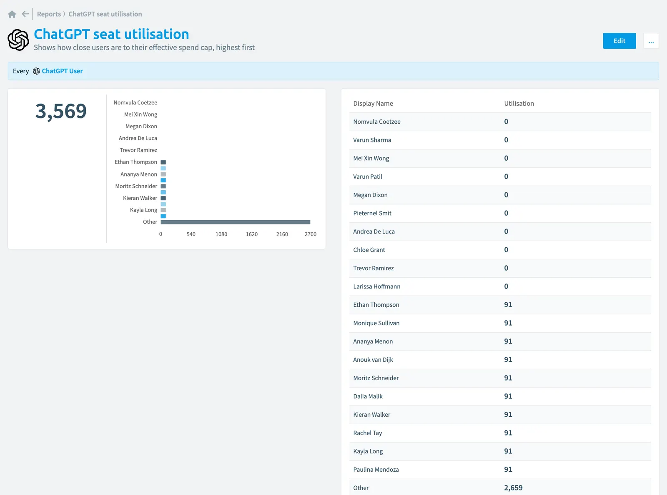This screenshot has height=495, width=667.
Task: Select the Anouk van Dijk row
Action: (500, 360)
